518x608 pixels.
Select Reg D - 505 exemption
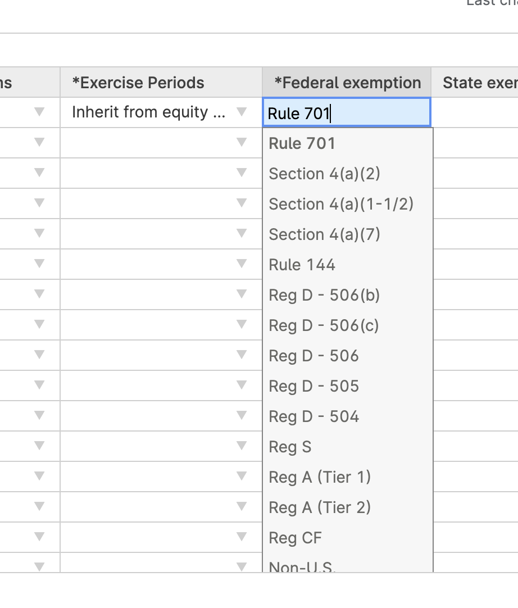[313, 386]
